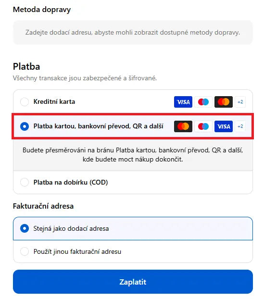
Task: Click the Kreditní karta label text
Action: (x=54, y=101)
